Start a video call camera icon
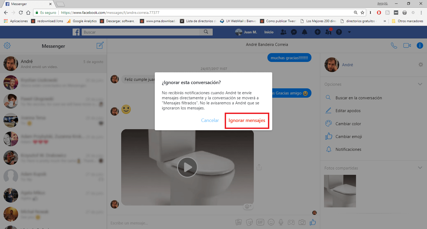The image size is (427, 229). tap(407, 45)
